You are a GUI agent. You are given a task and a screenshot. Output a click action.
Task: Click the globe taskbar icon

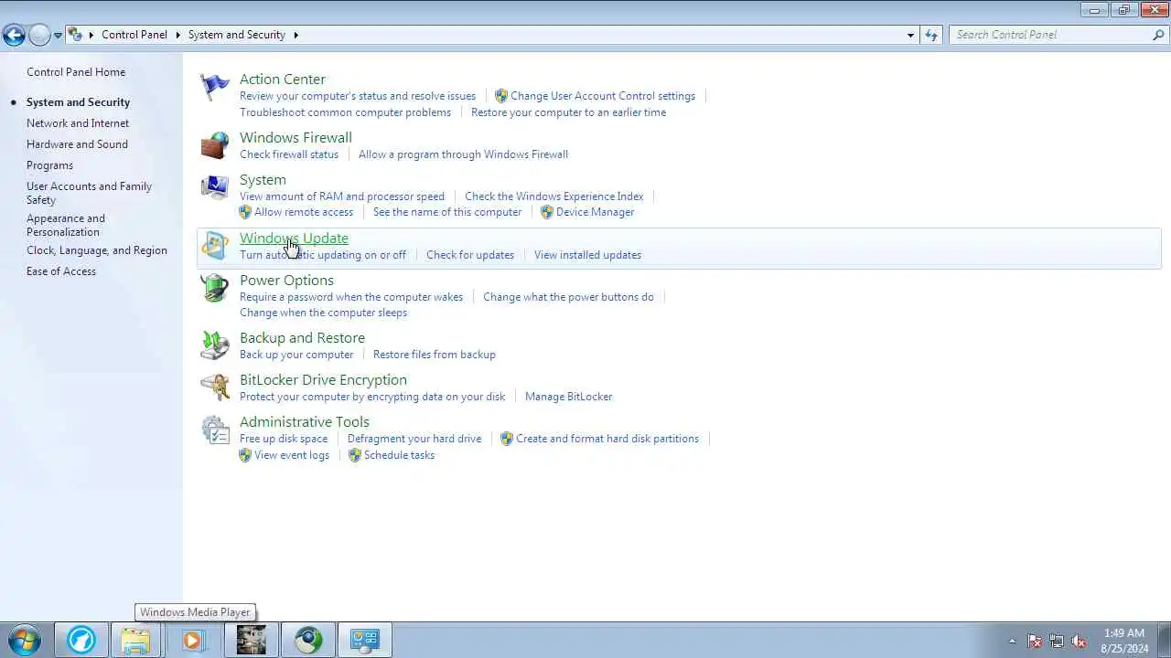click(307, 640)
